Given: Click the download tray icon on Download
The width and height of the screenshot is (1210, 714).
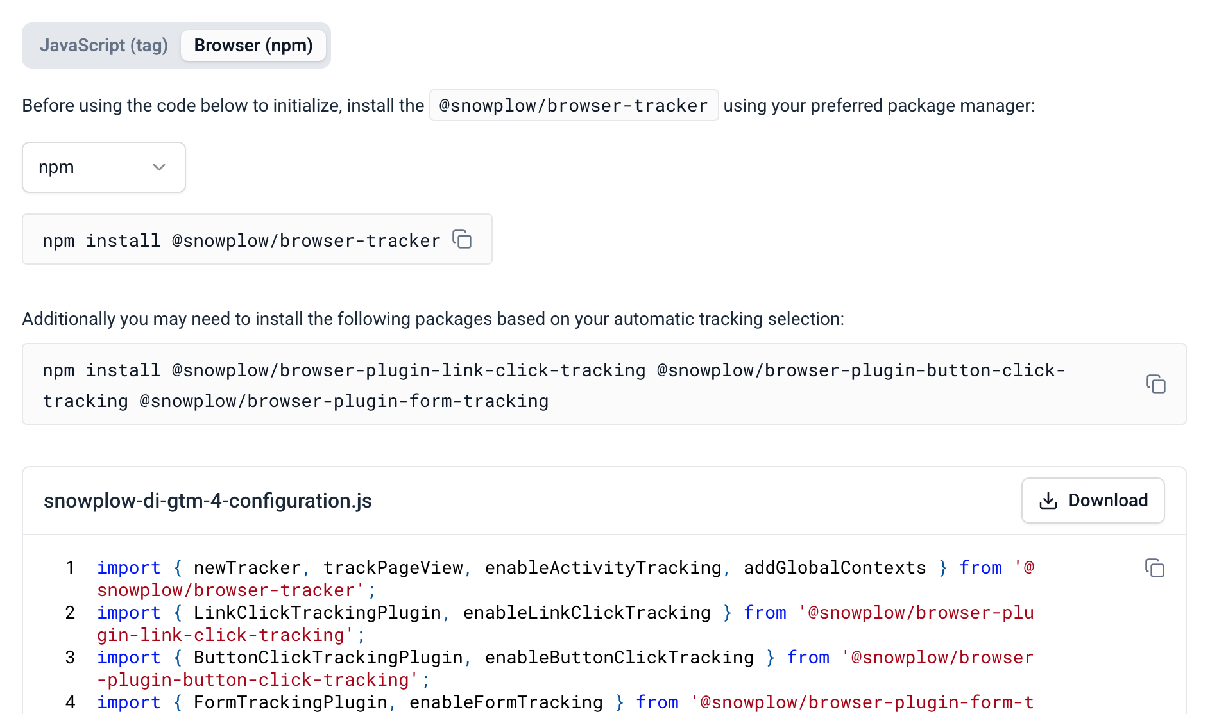Looking at the screenshot, I should (1048, 501).
